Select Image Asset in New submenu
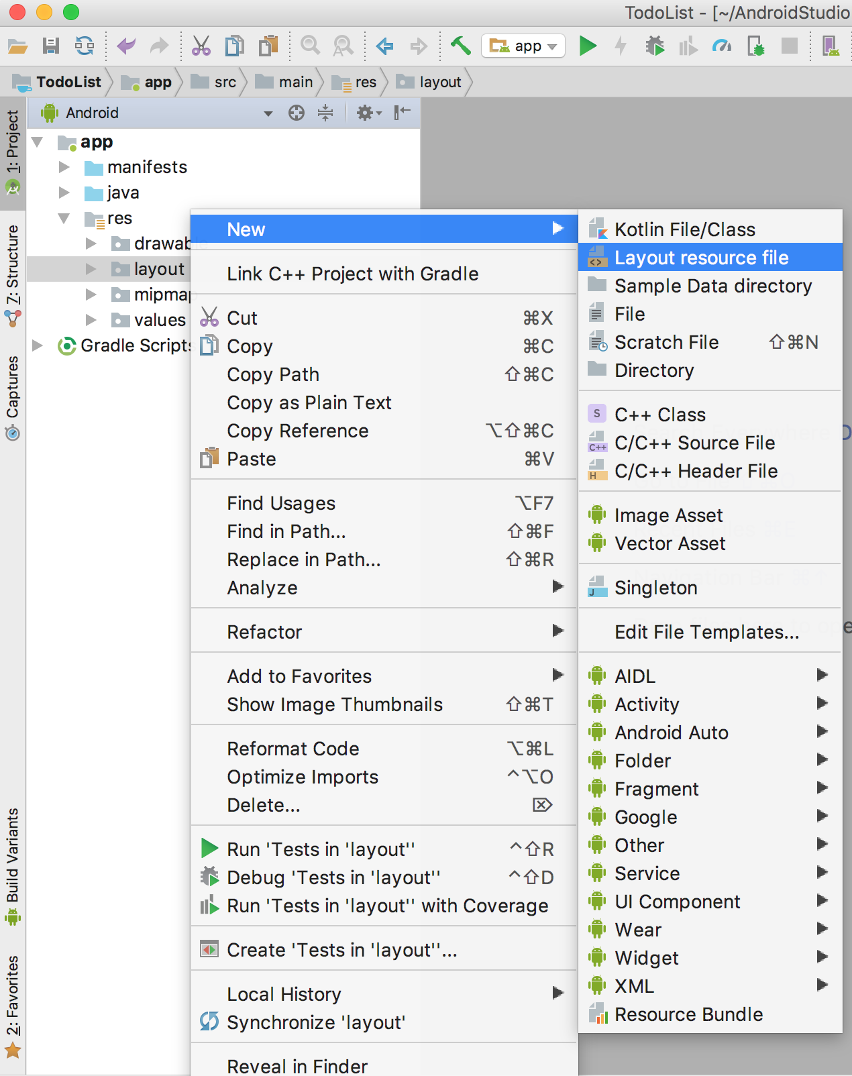Screen dimensions: 852x1076 [710, 515]
